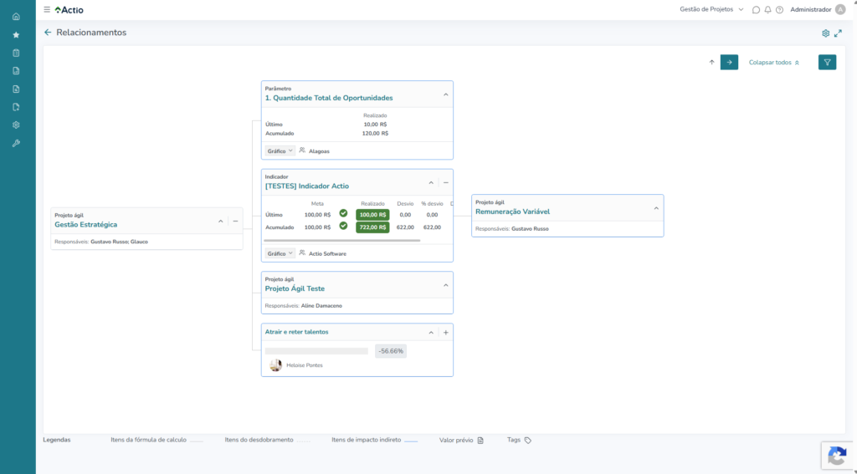The height and width of the screenshot is (474, 857).
Task: Click the Actio logo
Action: coord(69,10)
